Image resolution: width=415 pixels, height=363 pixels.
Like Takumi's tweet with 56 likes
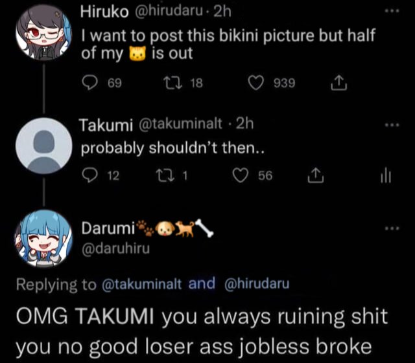[241, 175]
